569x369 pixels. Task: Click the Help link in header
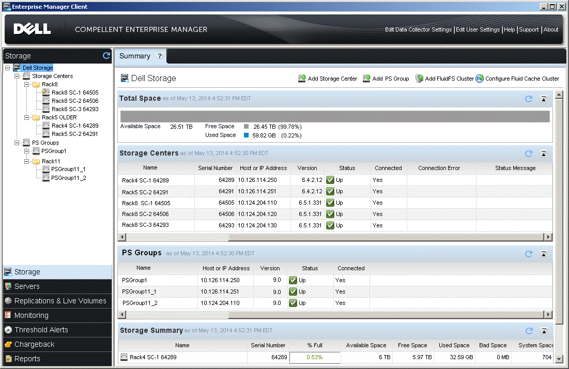[509, 29]
